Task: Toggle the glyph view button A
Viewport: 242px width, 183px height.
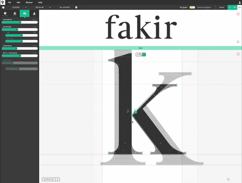Action: coord(230,7)
